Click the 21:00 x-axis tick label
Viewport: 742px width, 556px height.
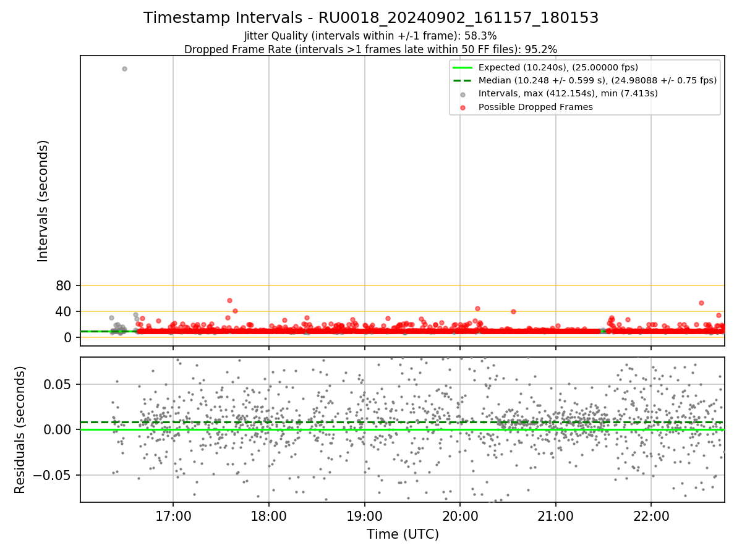[x=555, y=516]
